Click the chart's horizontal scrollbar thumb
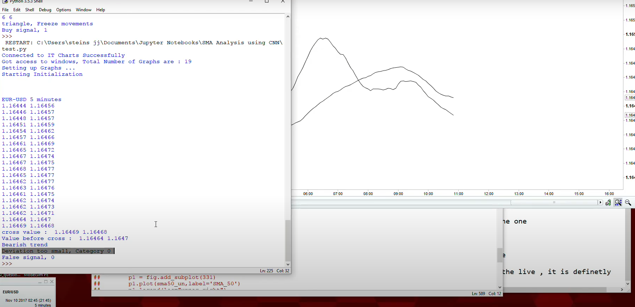 pyautogui.click(x=554, y=202)
